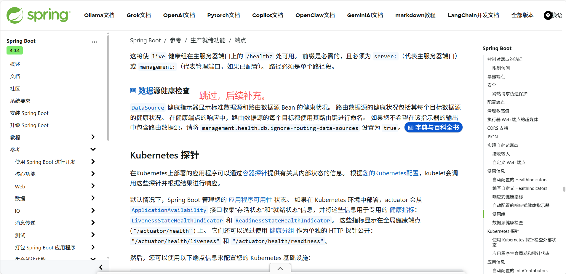Expand the 教程 section chevron
Image resolution: width=566 pixels, height=274 pixels.
tap(93, 137)
